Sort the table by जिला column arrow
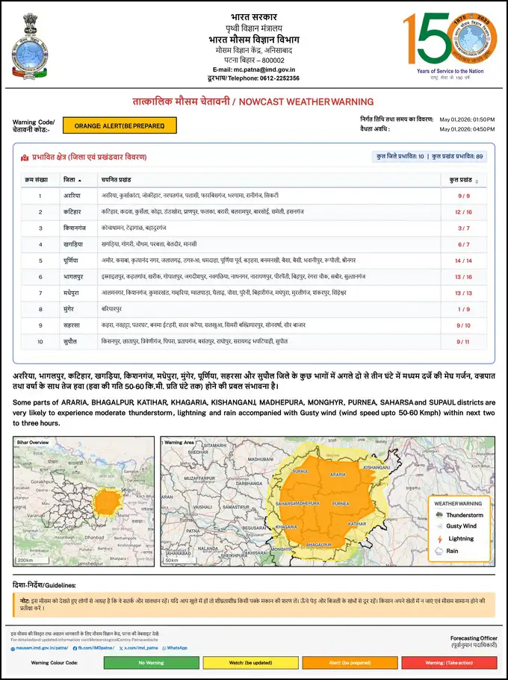 pos(80,181)
